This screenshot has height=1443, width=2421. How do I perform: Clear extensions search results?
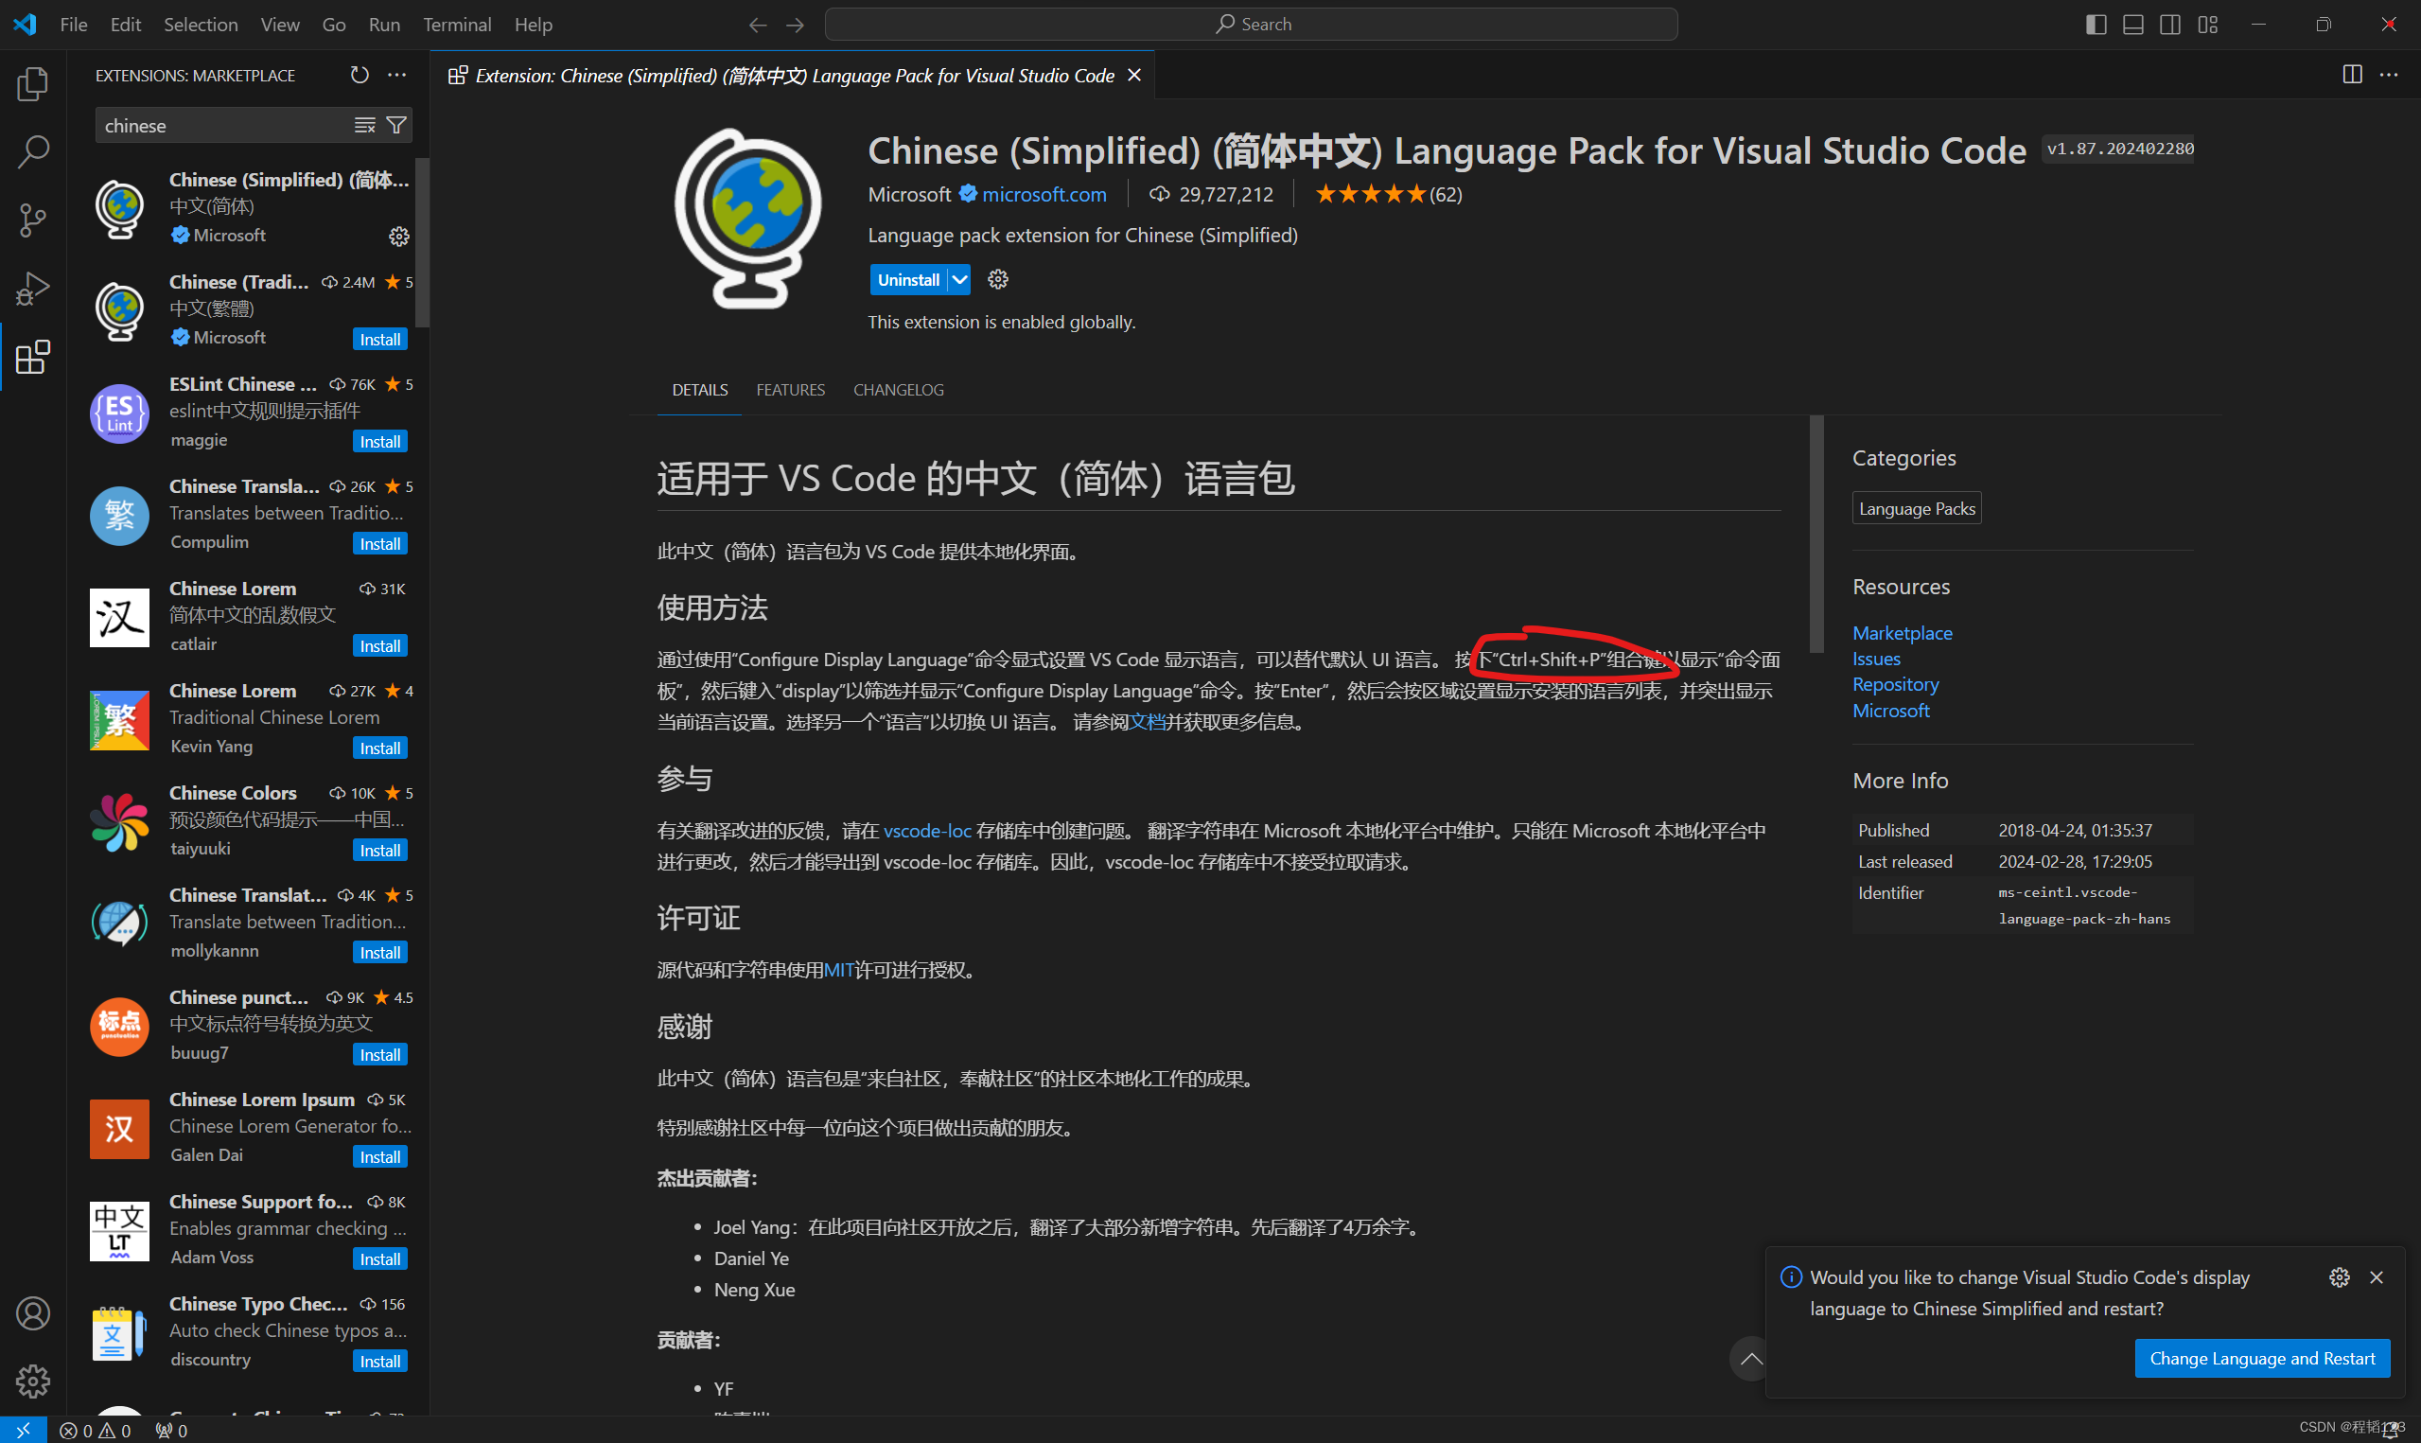(364, 126)
